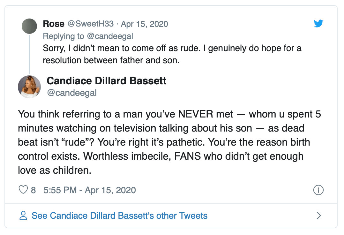Click the "Replying to" label text
The width and height of the screenshot is (344, 235).
click(x=64, y=36)
